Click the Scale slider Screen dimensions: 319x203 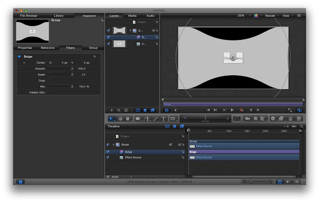(x=61, y=75)
